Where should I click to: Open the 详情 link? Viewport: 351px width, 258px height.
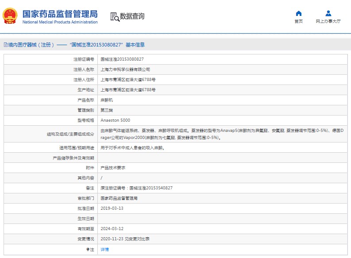point(104,250)
